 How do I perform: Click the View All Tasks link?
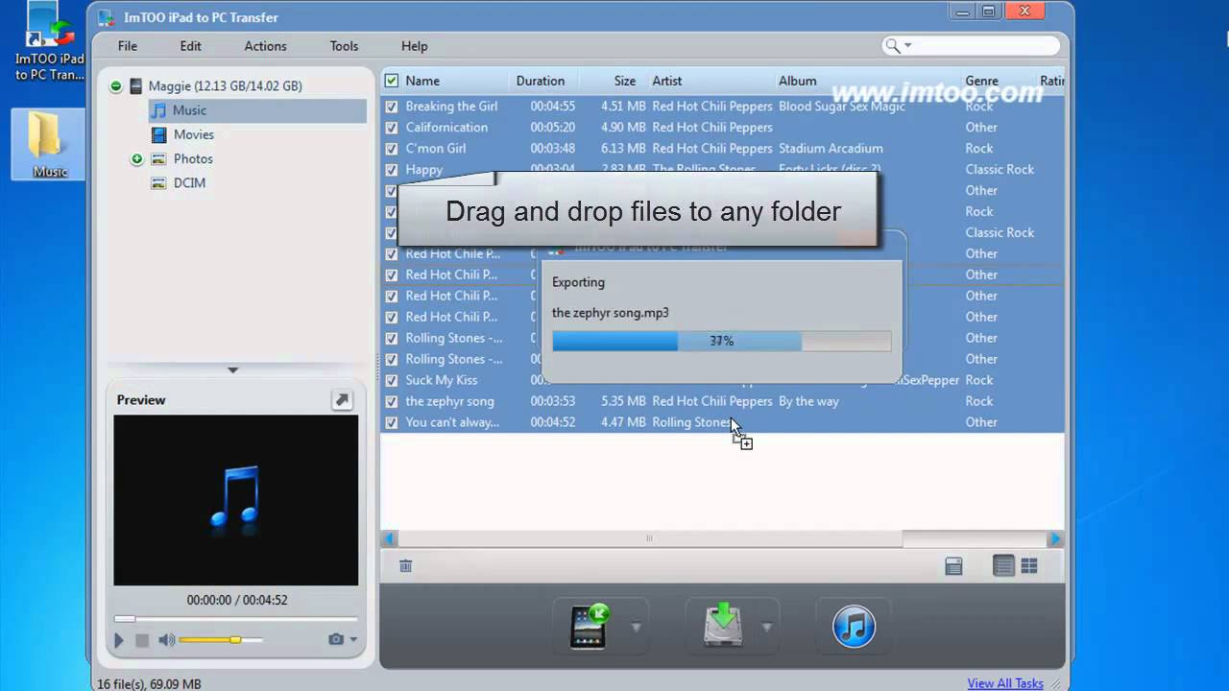tap(1005, 683)
